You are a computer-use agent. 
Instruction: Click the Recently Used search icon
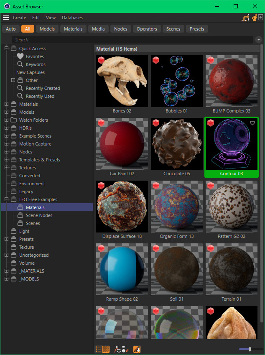tap(20, 96)
